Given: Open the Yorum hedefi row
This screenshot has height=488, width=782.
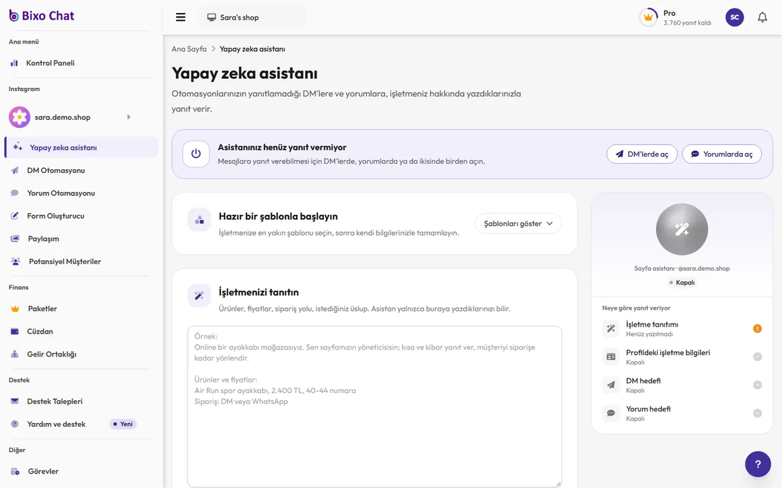Looking at the screenshot, I should pyautogui.click(x=682, y=413).
